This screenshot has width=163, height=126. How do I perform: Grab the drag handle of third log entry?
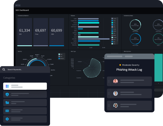coord(109,105)
